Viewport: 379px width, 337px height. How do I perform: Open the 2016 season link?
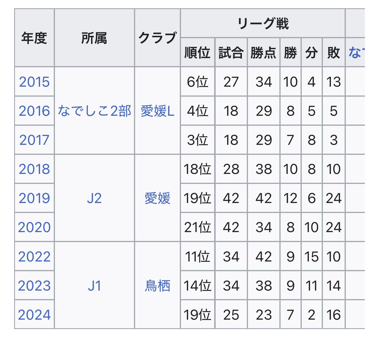(34, 111)
